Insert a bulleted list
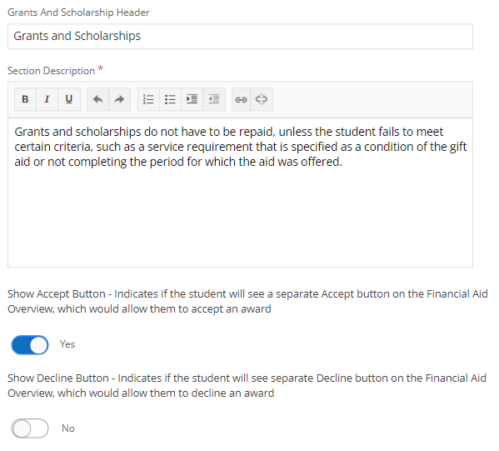This screenshot has height=451, width=499. [170, 99]
